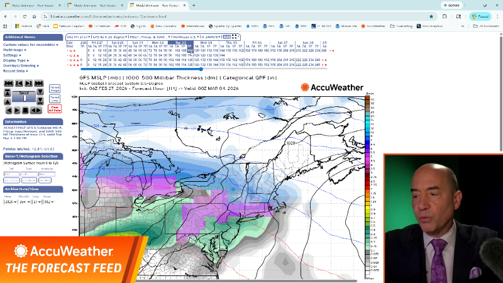This screenshot has width=503, height=283.
Task: Bookmark this page with the star icon
Action: [431, 16]
